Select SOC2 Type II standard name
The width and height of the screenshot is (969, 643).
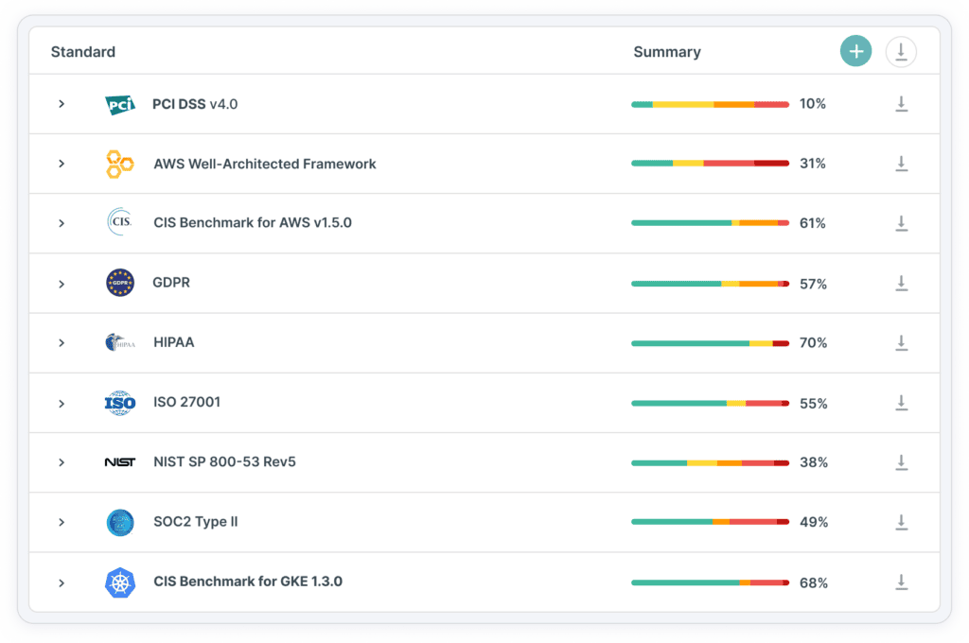[x=195, y=521]
